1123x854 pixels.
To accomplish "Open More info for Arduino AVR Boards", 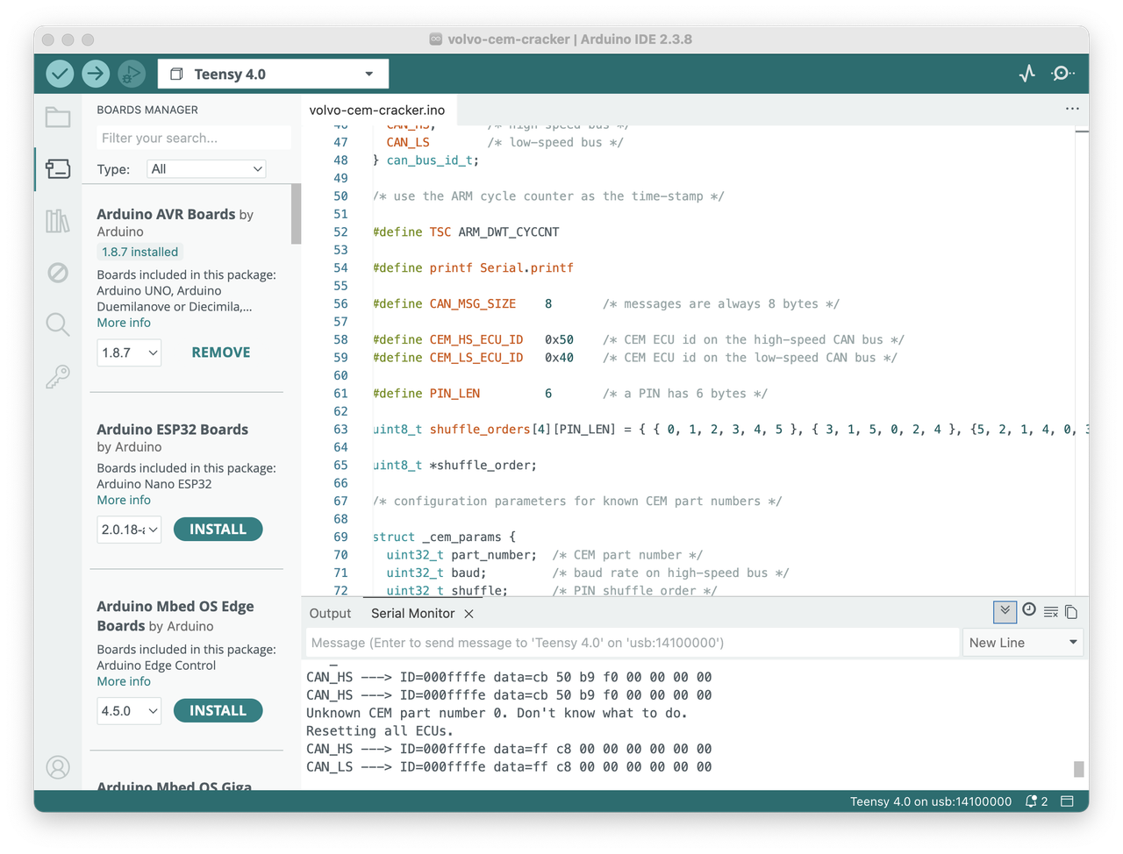I will pyautogui.click(x=124, y=323).
